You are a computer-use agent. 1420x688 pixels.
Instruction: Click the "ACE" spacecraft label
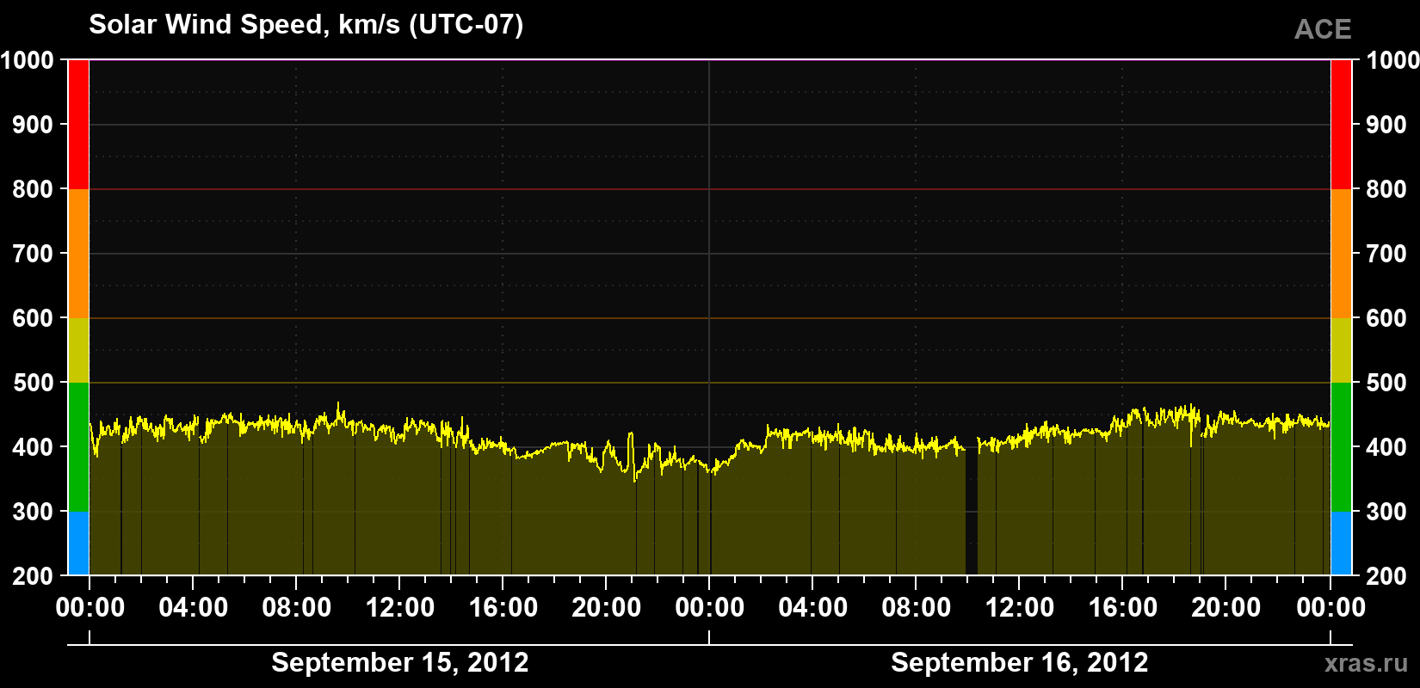click(1323, 29)
